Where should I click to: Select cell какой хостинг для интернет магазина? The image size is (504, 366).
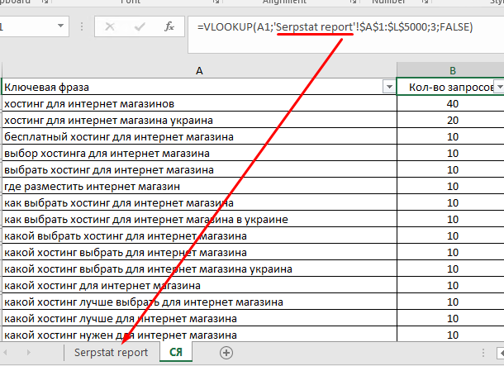coord(199,286)
